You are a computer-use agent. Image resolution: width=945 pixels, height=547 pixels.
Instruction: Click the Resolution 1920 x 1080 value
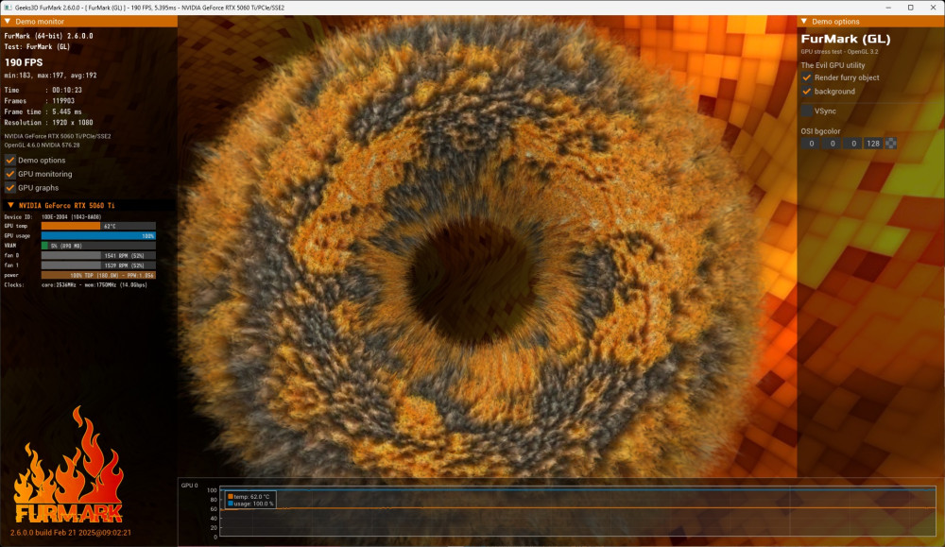(x=73, y=122)
